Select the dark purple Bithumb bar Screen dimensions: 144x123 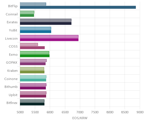click(33, 88)
